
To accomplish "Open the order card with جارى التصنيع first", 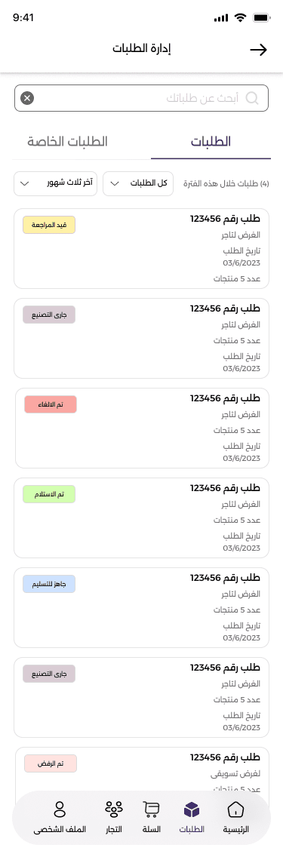I will [142, 338].
